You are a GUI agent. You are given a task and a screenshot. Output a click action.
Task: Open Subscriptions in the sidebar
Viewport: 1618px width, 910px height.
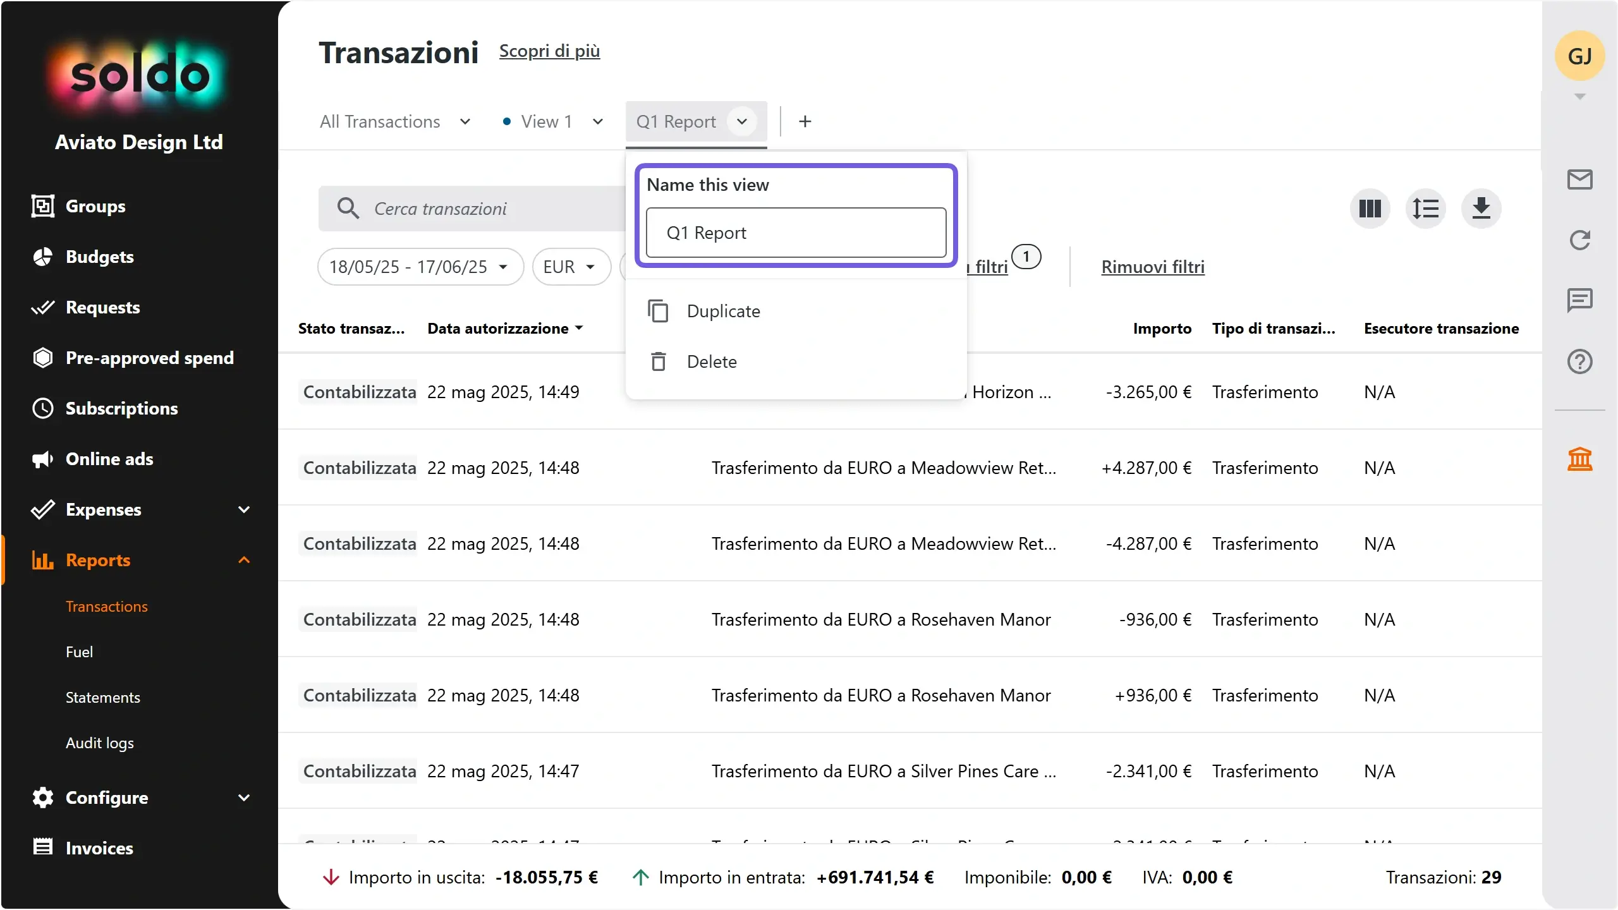click(122, 408)
